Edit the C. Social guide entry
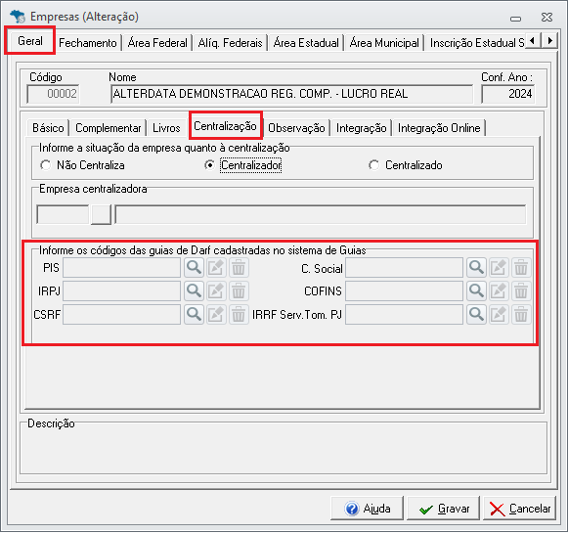Screen dimensions: 568x534 pos(499,268)
